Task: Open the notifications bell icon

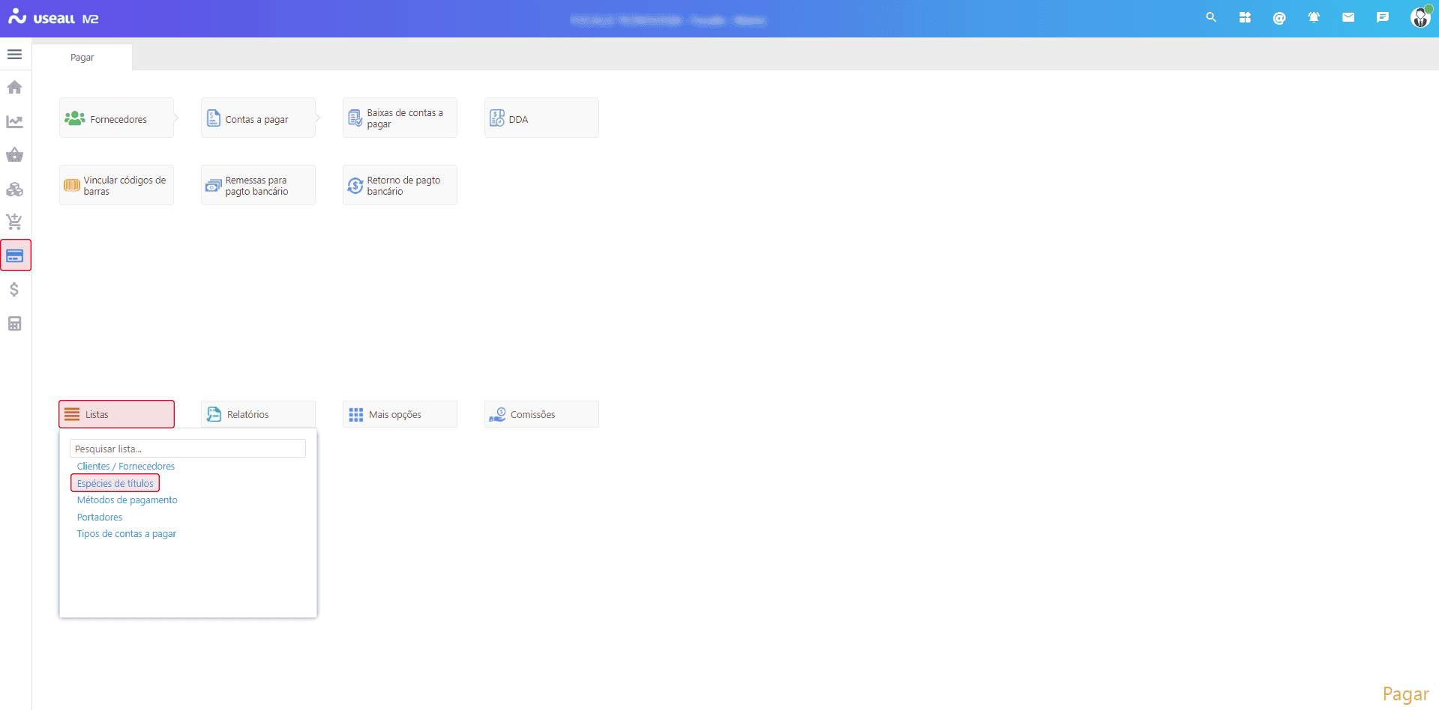Action: point(1313,17)
